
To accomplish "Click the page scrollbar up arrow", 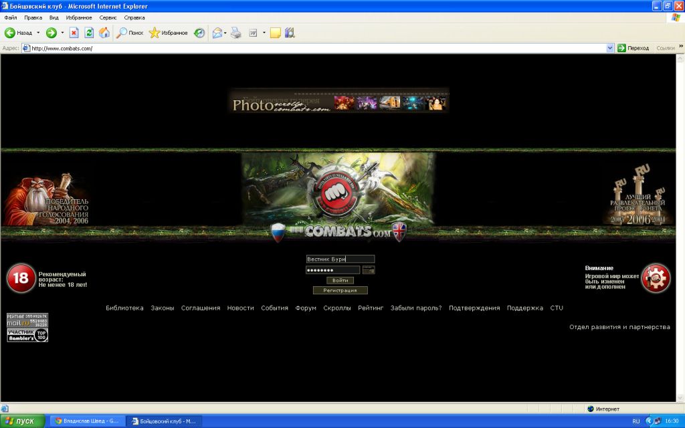I will (680, 59).
